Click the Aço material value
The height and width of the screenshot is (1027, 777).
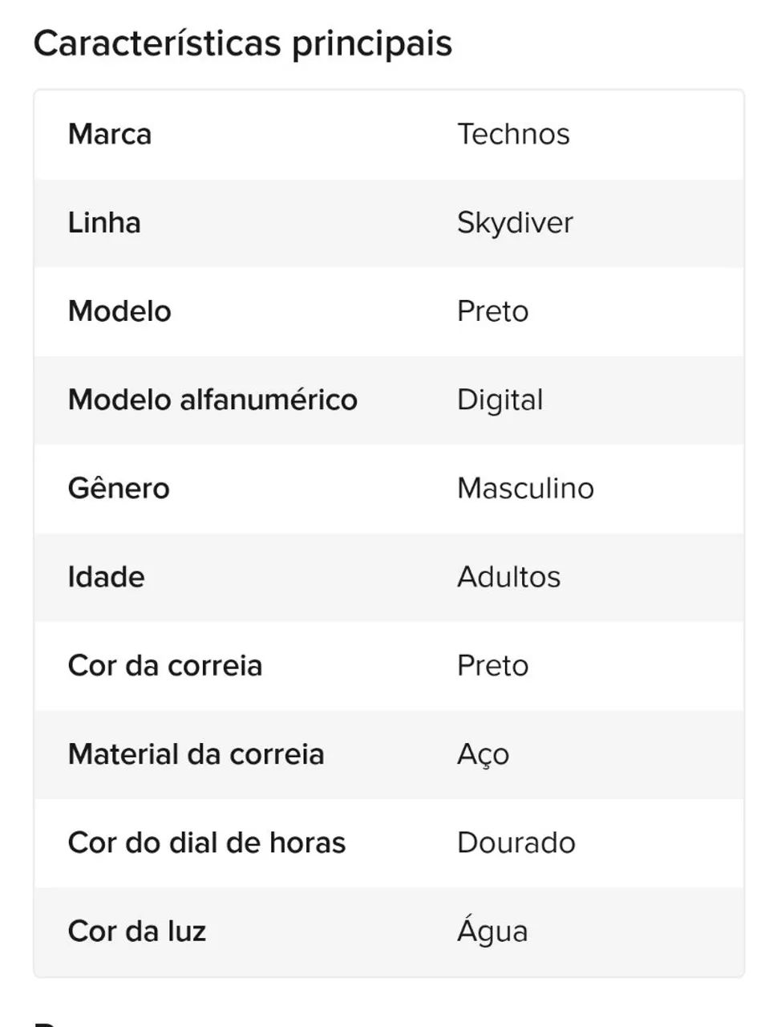pos(483,756)
